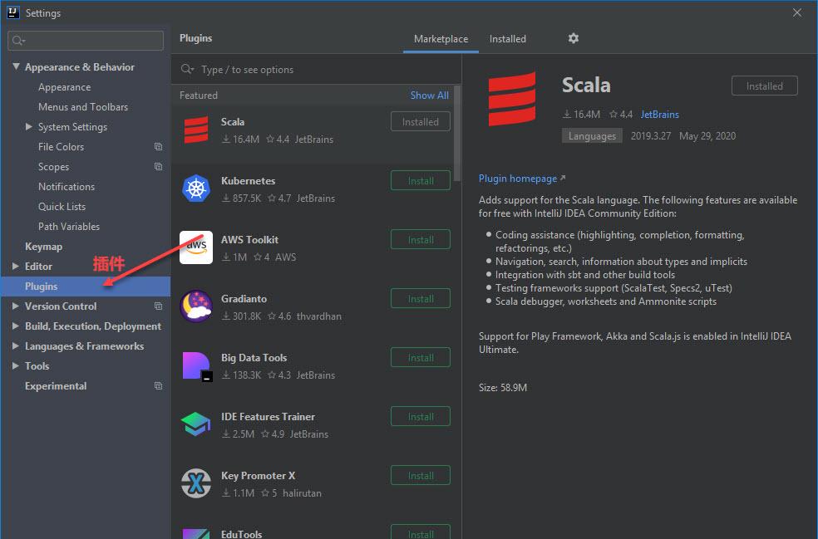Click the search icon in plugin search bar
This screenshot has width=818, height=539.
point(187,69)
